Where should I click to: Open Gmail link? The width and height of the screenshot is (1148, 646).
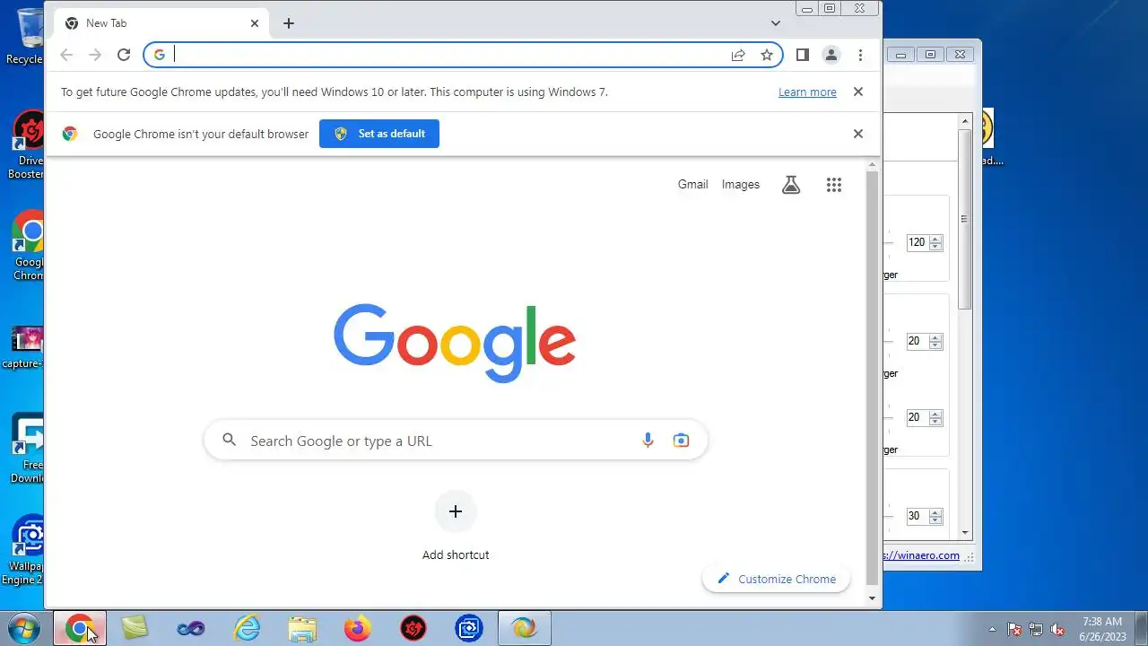(x=692, y=184)
